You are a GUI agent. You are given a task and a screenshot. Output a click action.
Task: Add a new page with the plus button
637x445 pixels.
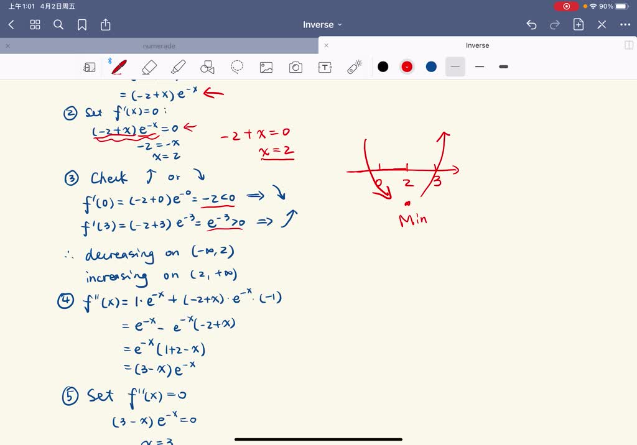[578, 24]
